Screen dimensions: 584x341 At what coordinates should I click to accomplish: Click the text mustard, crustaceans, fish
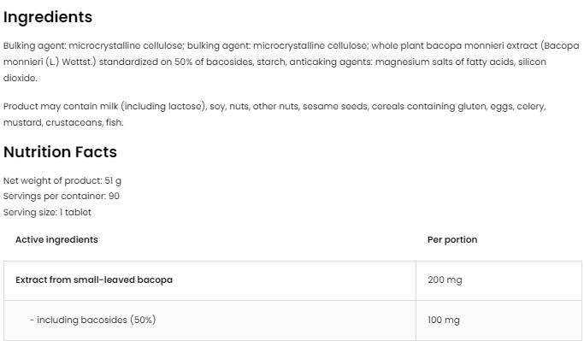(63, 122)
